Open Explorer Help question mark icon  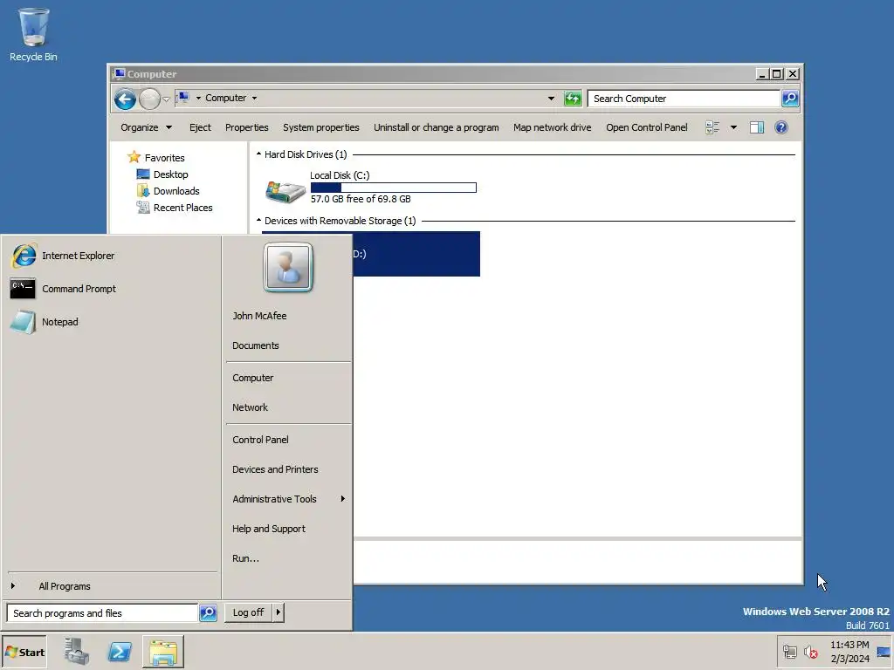pos(781,127)
